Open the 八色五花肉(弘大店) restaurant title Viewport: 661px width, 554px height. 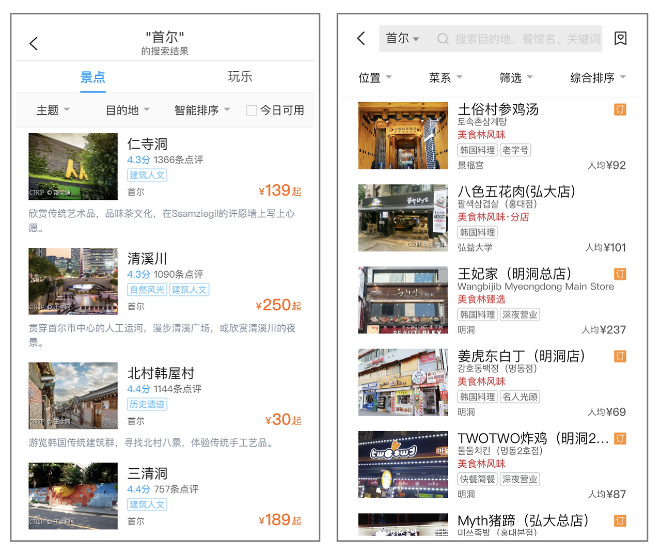[516, 192]
